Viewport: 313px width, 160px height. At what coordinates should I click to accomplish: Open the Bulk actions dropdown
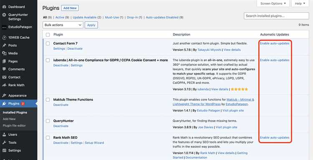(x=63, y=25)
